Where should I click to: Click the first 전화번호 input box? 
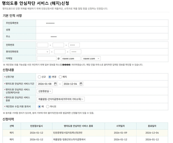(42, 45)
